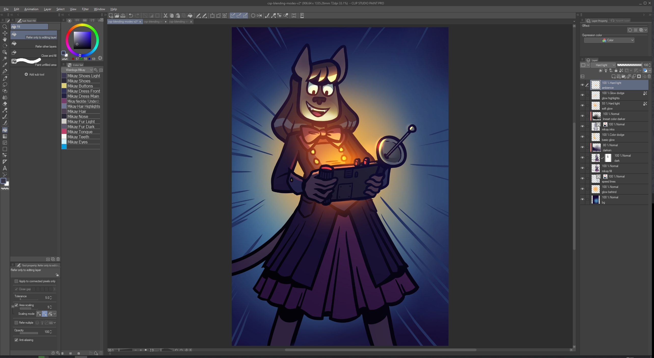Viewport: 654px width, 358px height.
Task: Click Add sub tool
Action: (34, 74)
